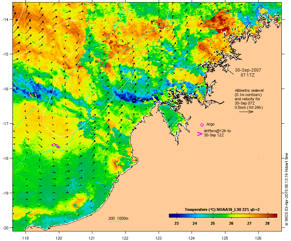291x241 pixels.
Task: Click the 'Argo' legend label
Action: coord(210,124)
